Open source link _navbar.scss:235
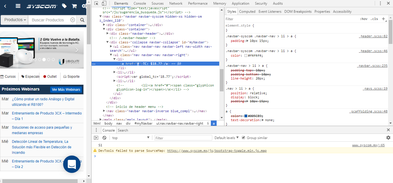This screenshot has width=393, height=183. (372, 66)
